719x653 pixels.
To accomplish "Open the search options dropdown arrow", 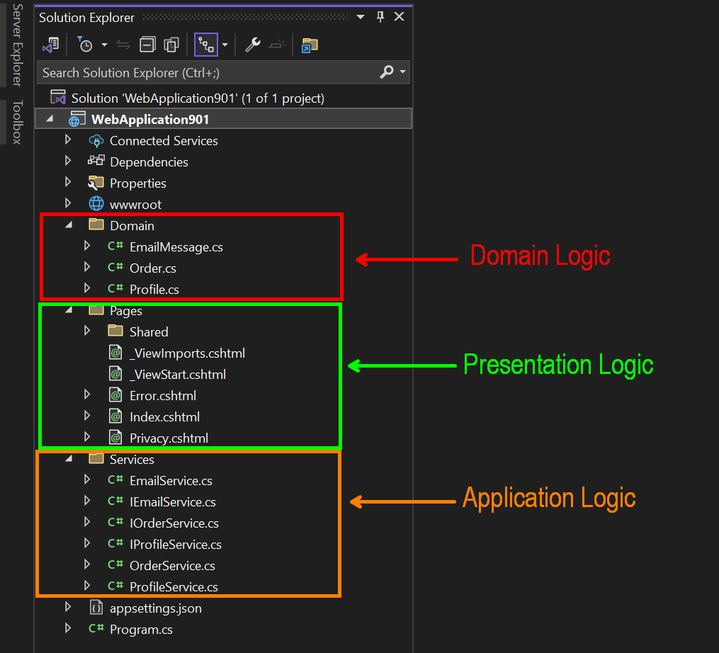I will 402,72.
